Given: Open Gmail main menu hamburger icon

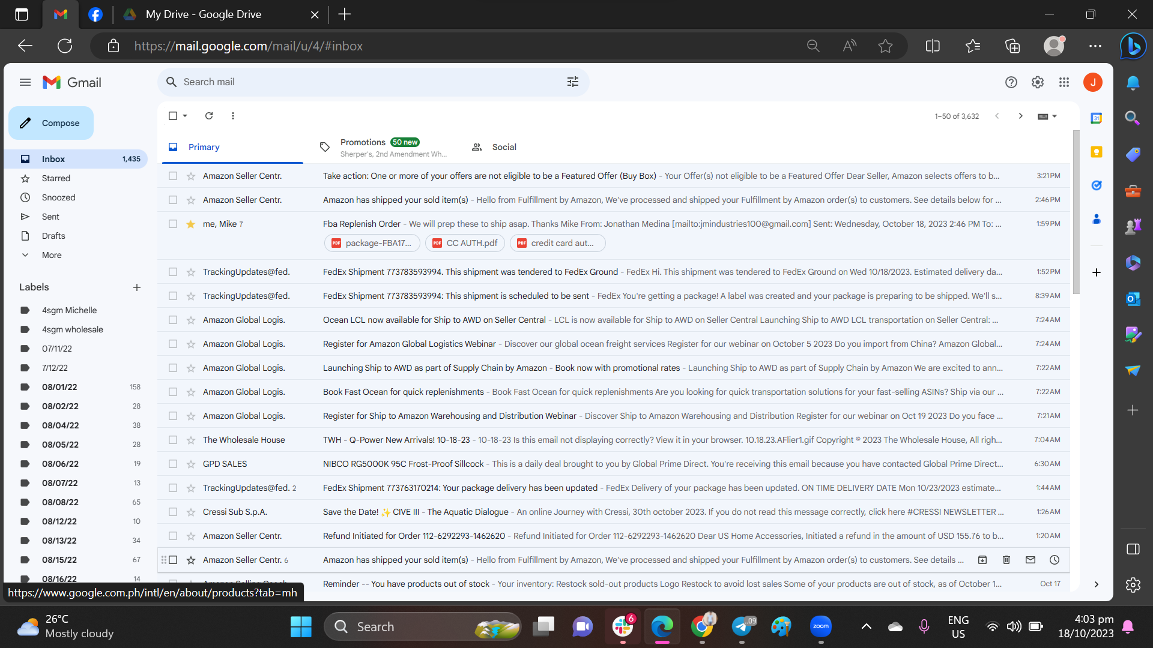Looking at the screenshot, I should pyautogui.click(x=25, y=82).
